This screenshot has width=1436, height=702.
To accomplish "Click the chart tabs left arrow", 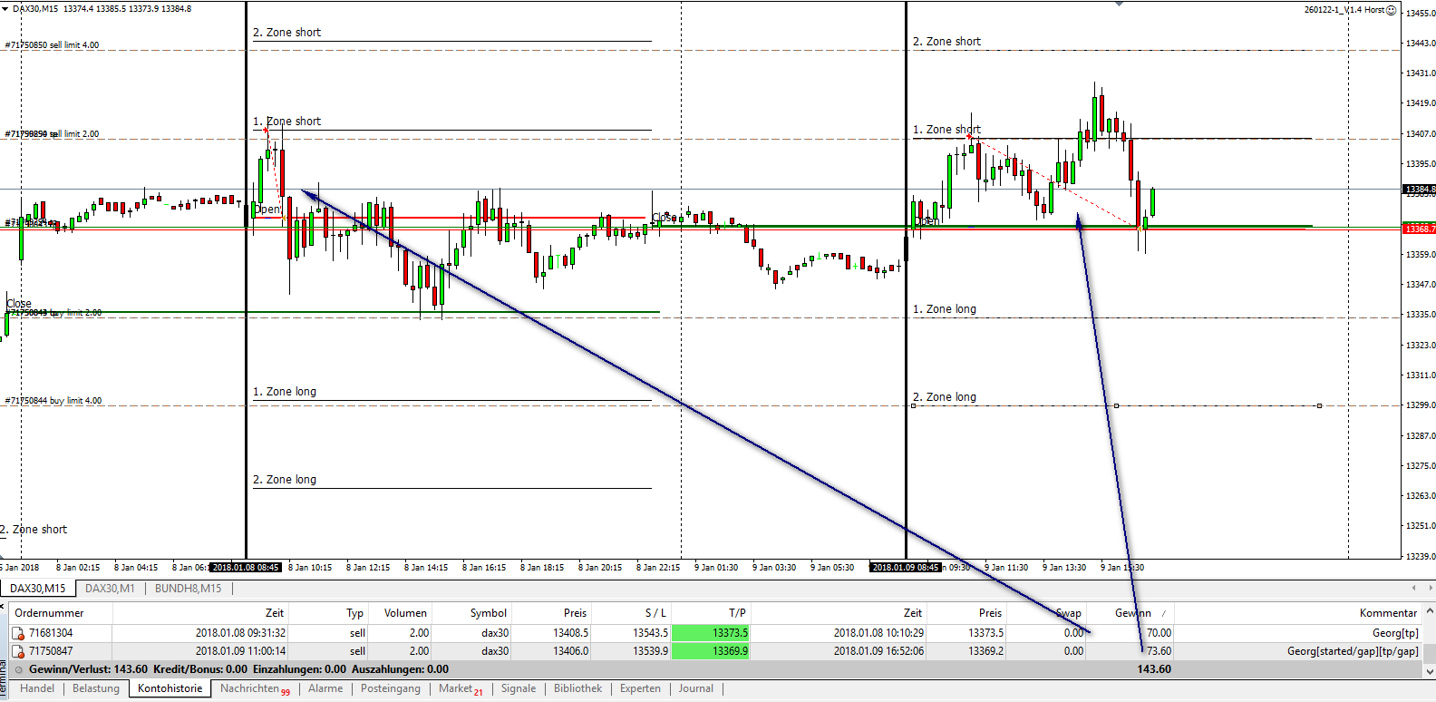I will click(1414, 588).
